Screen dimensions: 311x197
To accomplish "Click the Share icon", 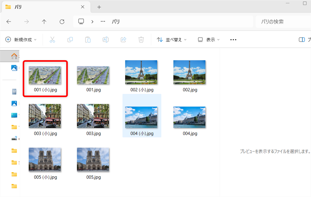I will point(123,39).
